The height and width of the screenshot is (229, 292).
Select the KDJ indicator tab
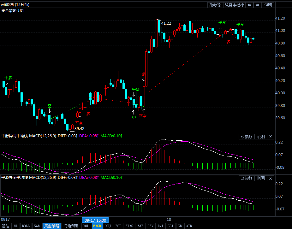[108, 226]
